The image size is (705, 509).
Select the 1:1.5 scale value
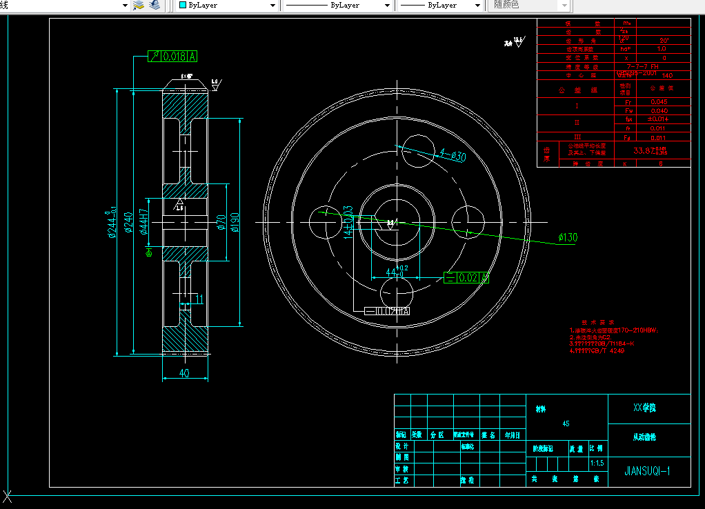click(x=597, y=463)
